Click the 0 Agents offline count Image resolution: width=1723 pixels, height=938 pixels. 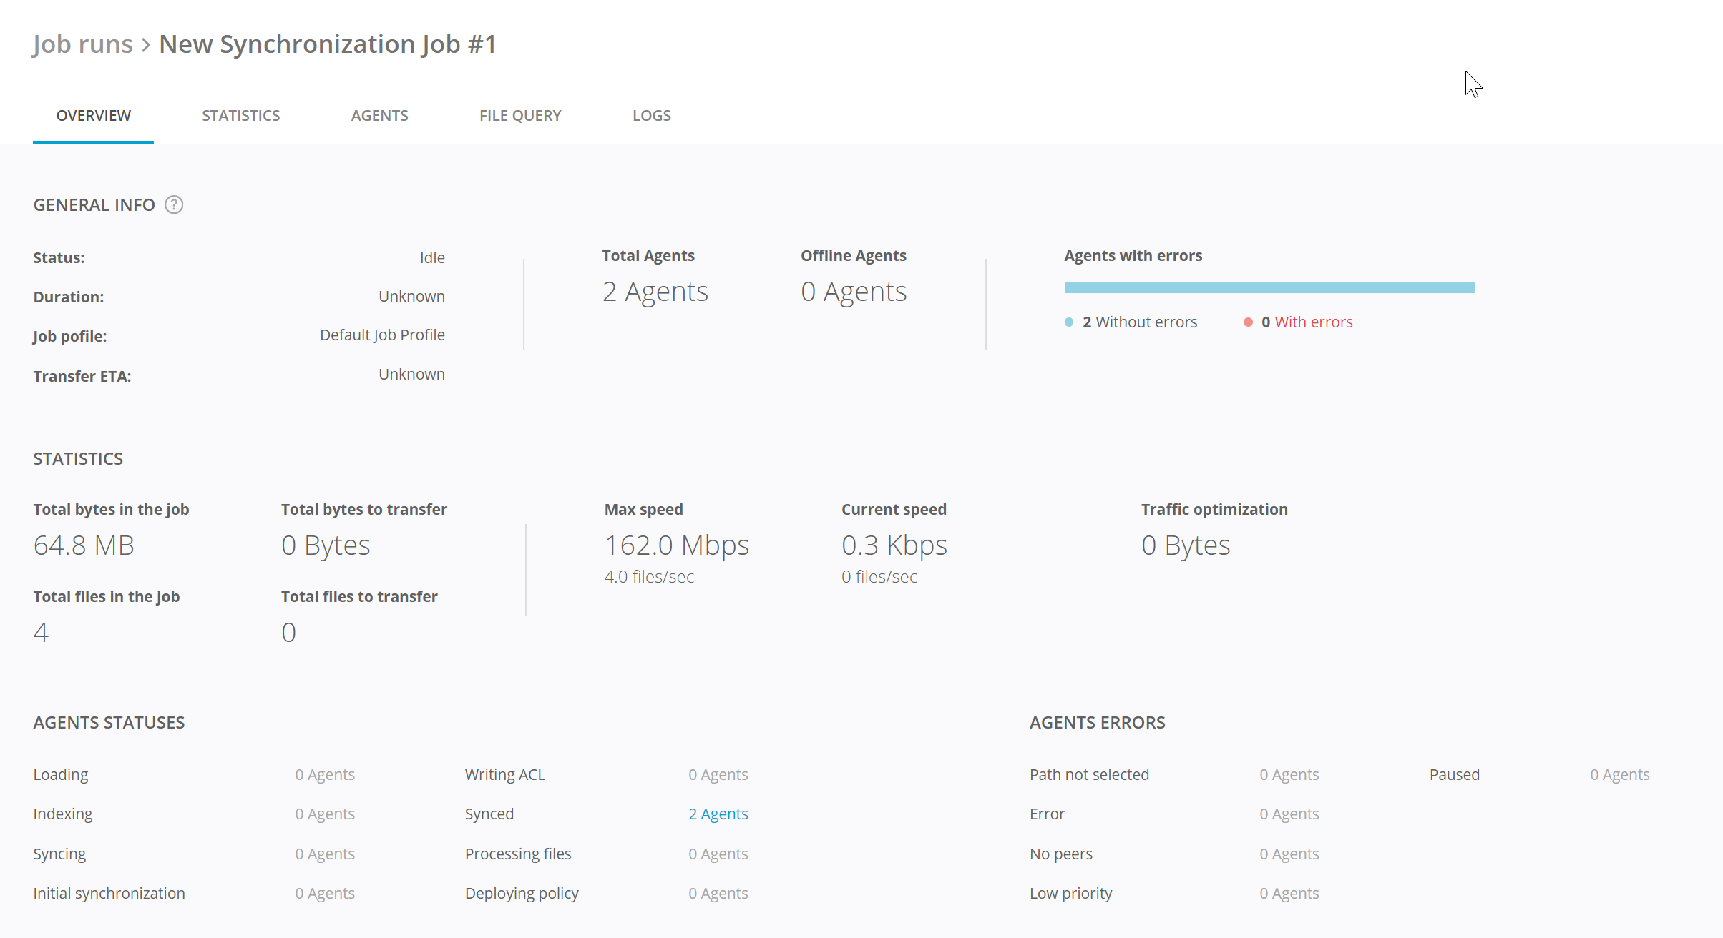pos(854,292)
